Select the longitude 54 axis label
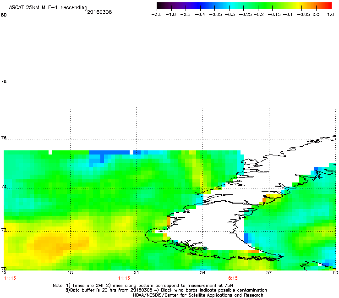The image size is (339, 298). [x=202, y=273]
